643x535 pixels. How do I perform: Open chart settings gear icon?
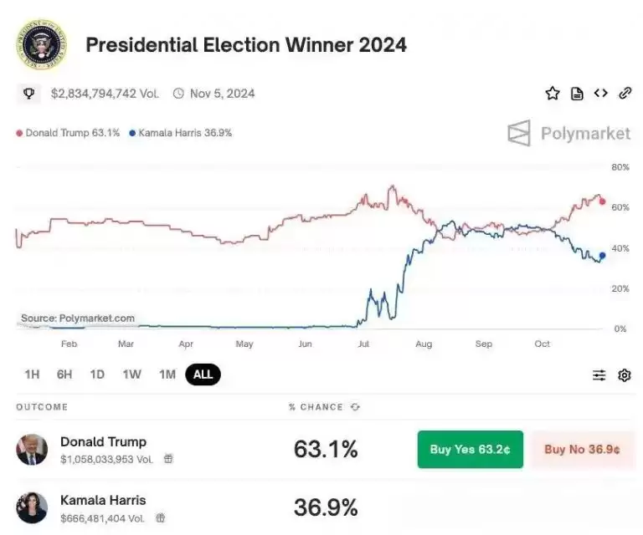[625, 375]
